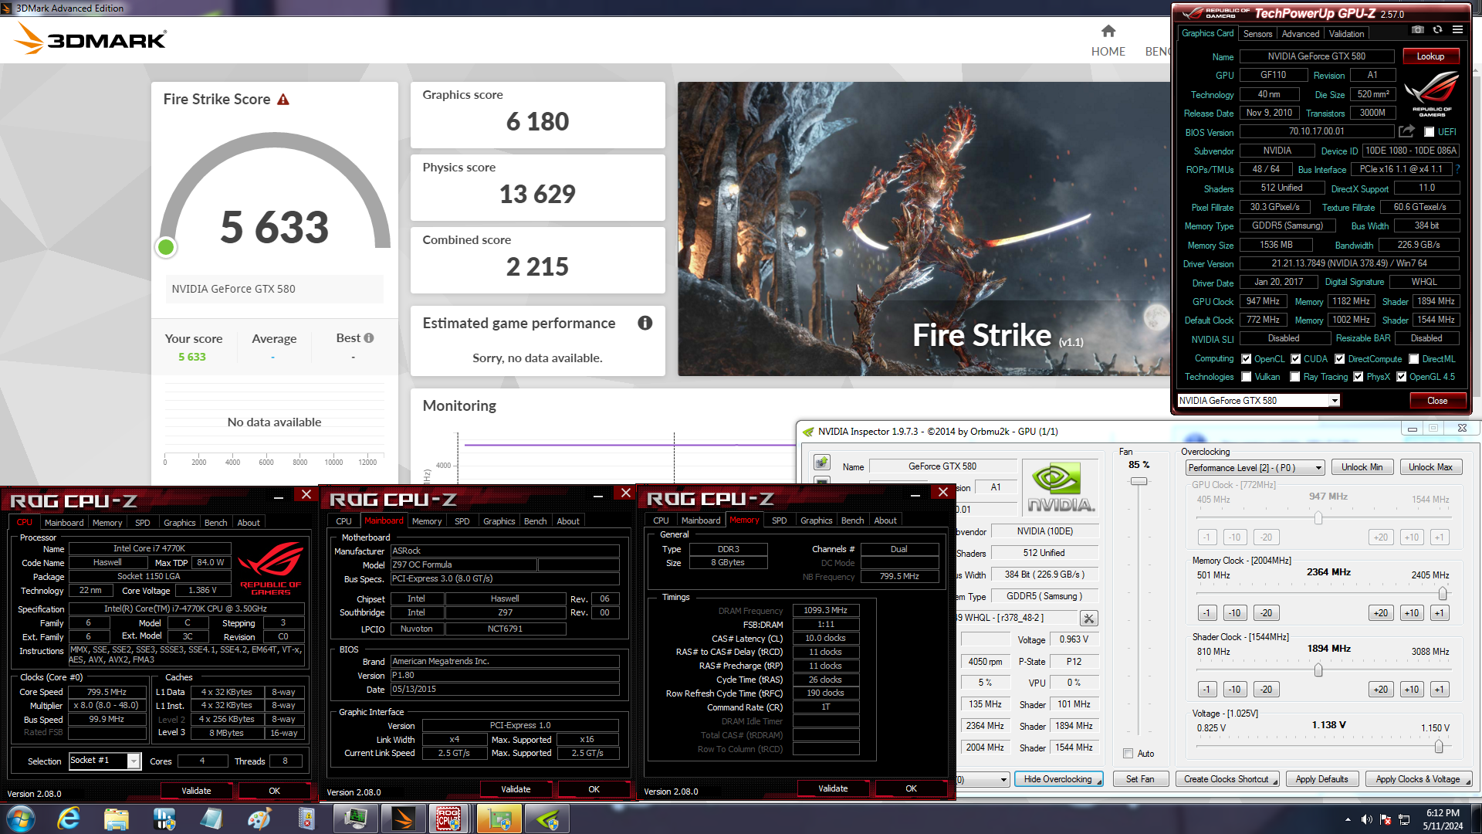Open SPD tab in Mainboard CPU-Z window

(462, 521)
